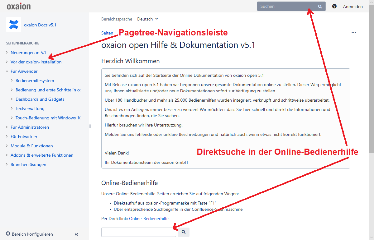
Task: Collapse the Für Anwender tree node
Action: (7, 71)
